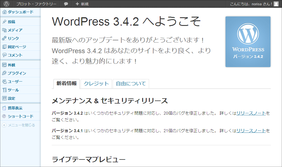This screenshot has width=282, height=167.
Task: Click the pushpin icon for 投稿
Action: 4,22
